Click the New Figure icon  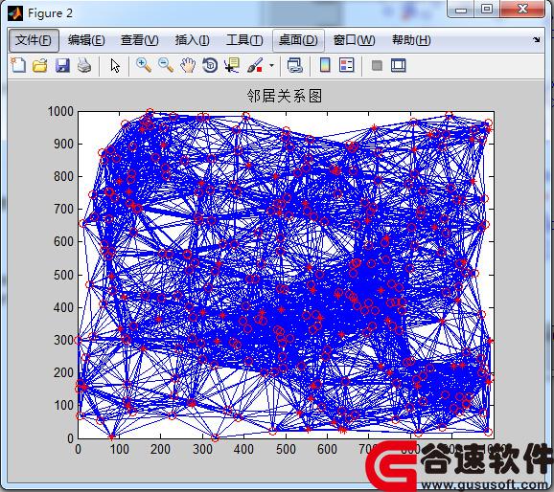coord(18,65)
